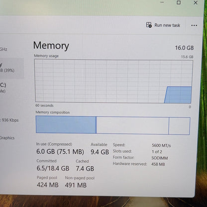The image size is (207, 207).
Task: Select the Memory (39%) sidebar item
Action: (x=11, y=68)
